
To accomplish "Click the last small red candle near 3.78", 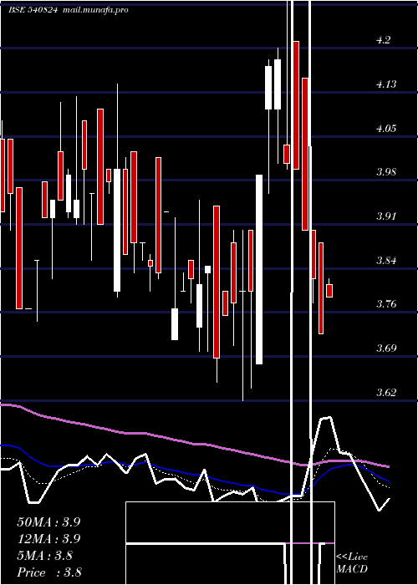I will pyautogui.click(x=329, y=291).
